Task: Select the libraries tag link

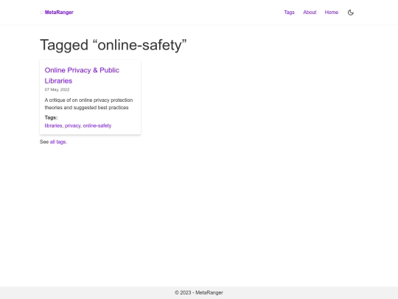Action: pos(53,126)
